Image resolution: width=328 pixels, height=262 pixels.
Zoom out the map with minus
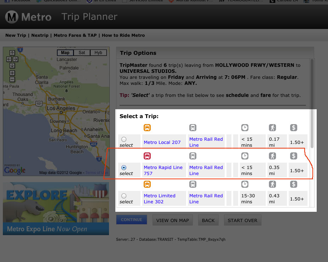(12, 80)
